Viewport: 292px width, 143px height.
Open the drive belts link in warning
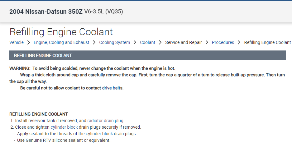[x=112, y=88]
